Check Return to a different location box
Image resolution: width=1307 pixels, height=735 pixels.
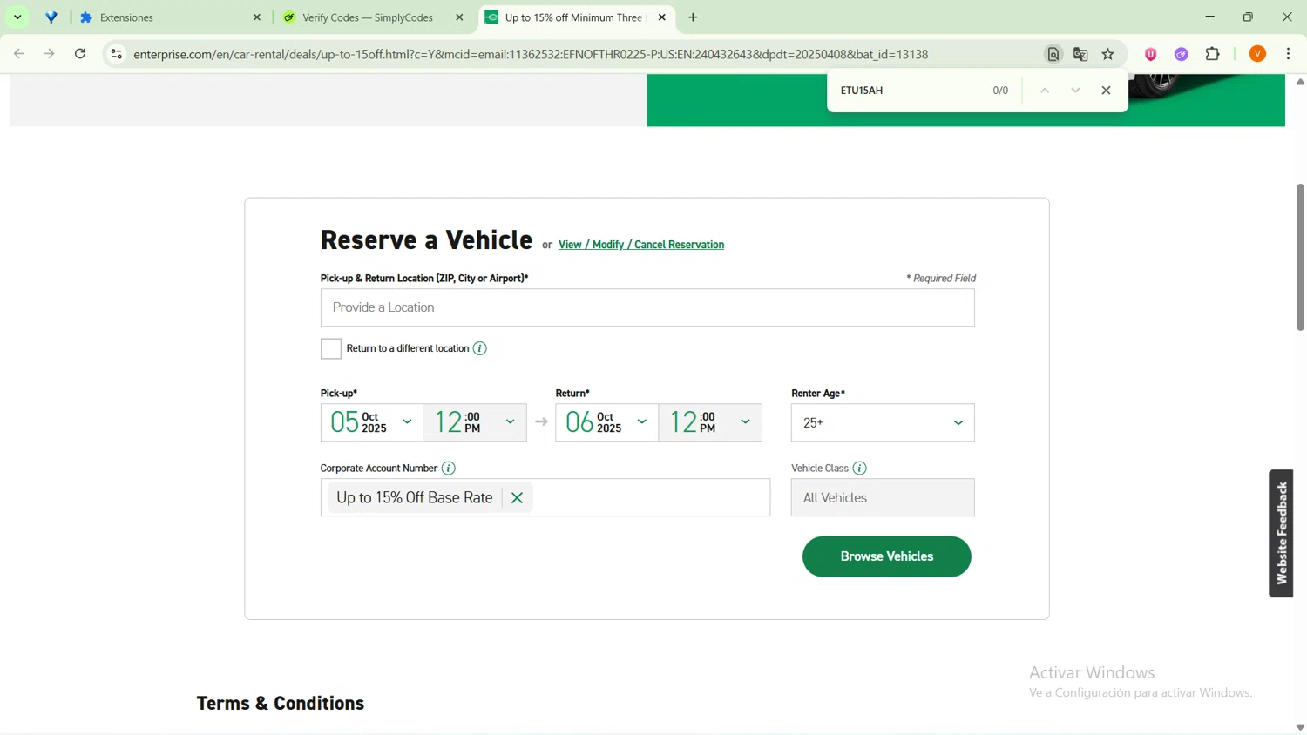[331, 348]
